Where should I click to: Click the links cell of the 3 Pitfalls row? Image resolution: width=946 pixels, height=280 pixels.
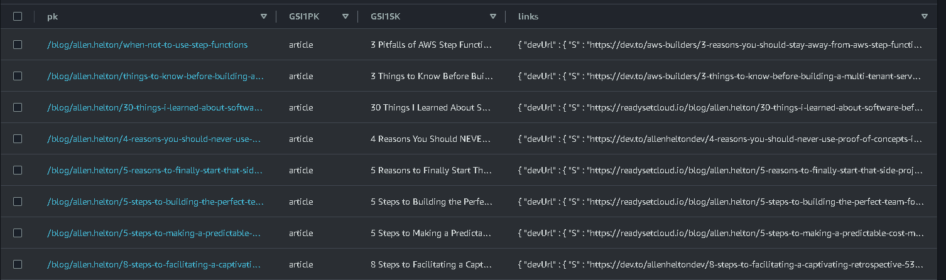pos(720,45)
